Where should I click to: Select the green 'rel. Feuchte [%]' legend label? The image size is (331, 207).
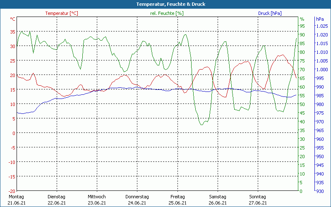tap(167, 13)
